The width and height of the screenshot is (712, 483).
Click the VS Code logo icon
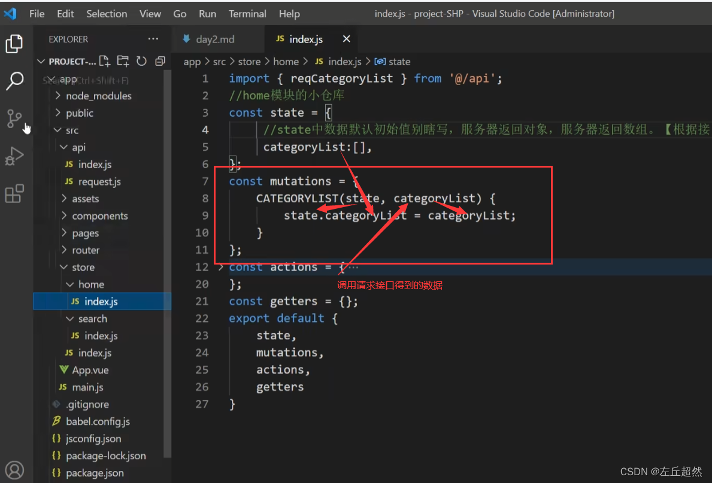pos(10,14)
